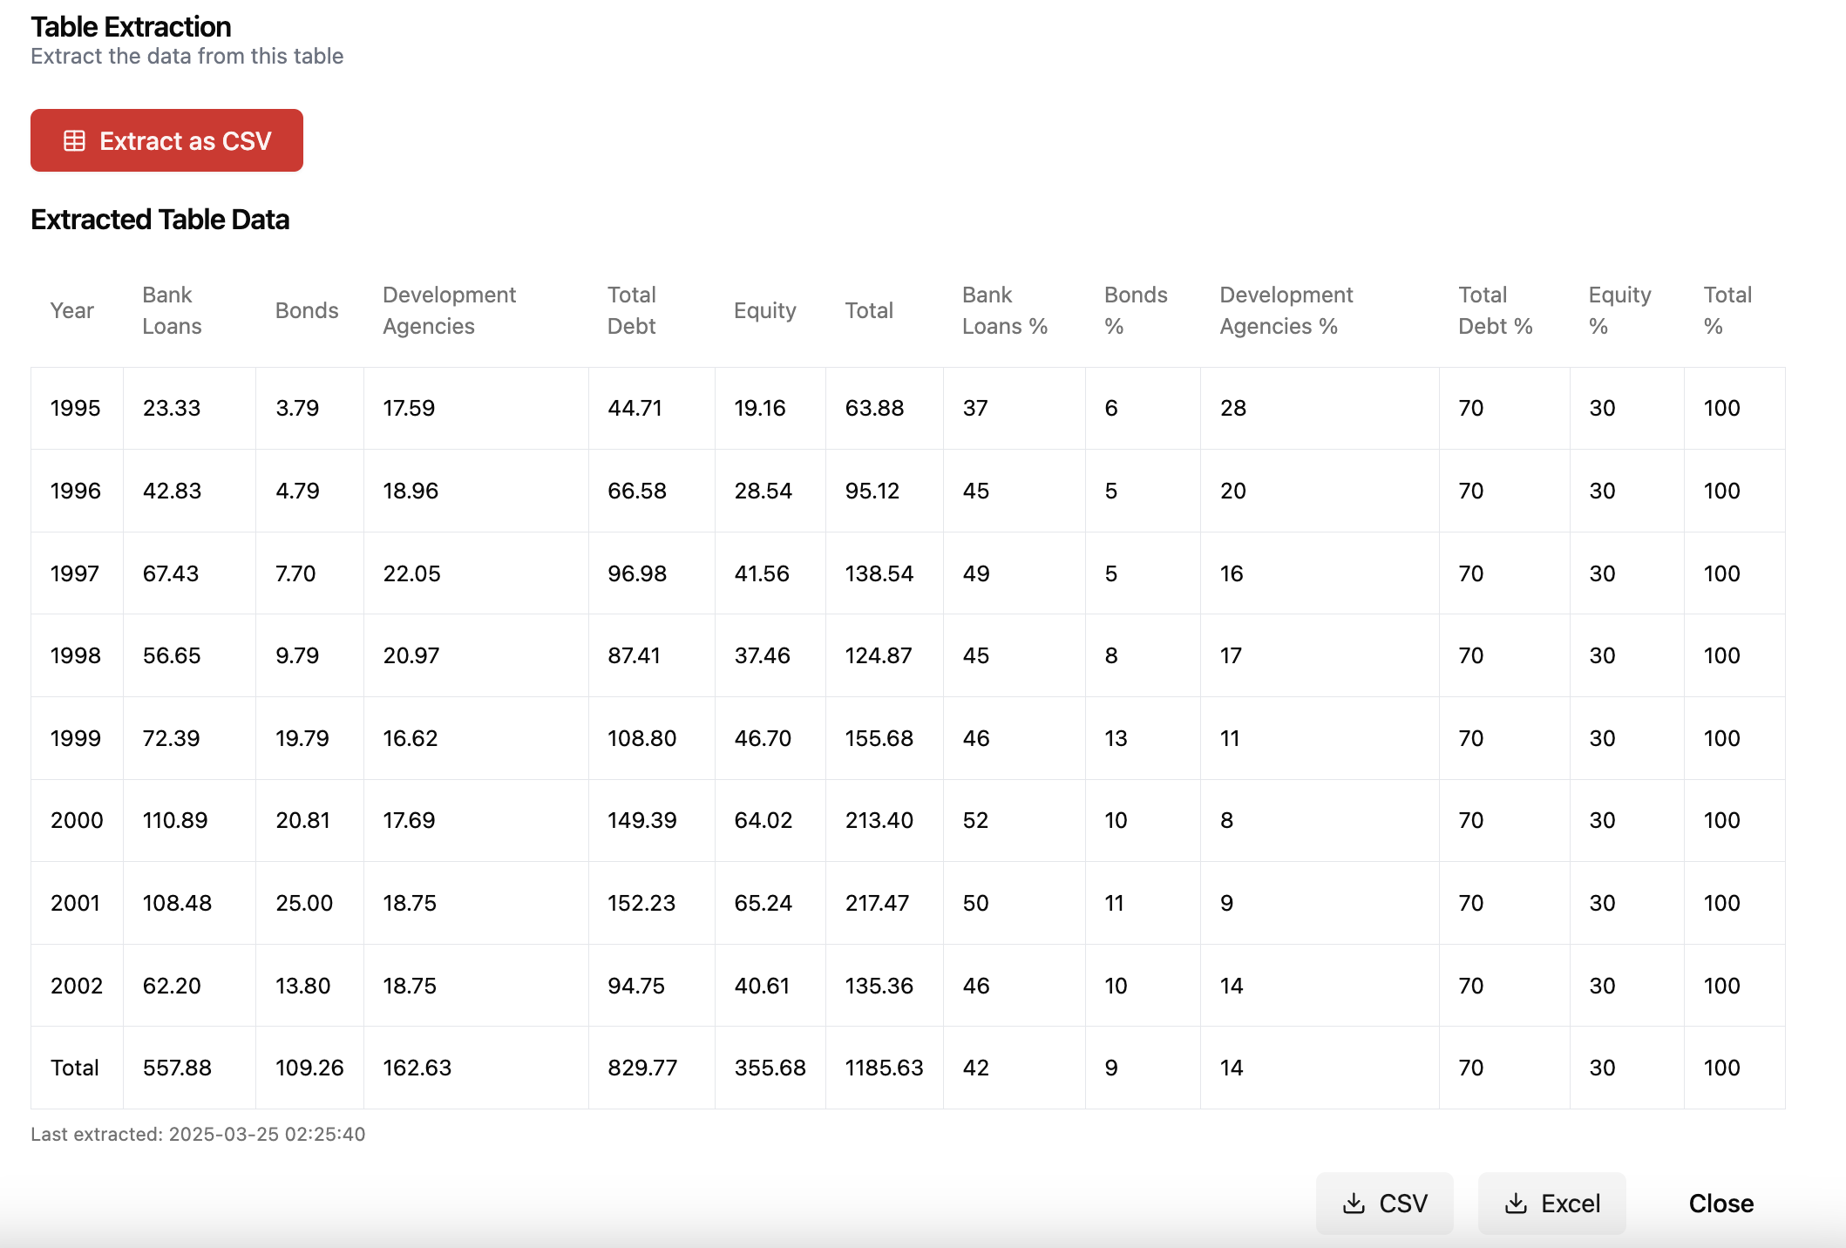Click the Total Debt column header

[632, 310]
